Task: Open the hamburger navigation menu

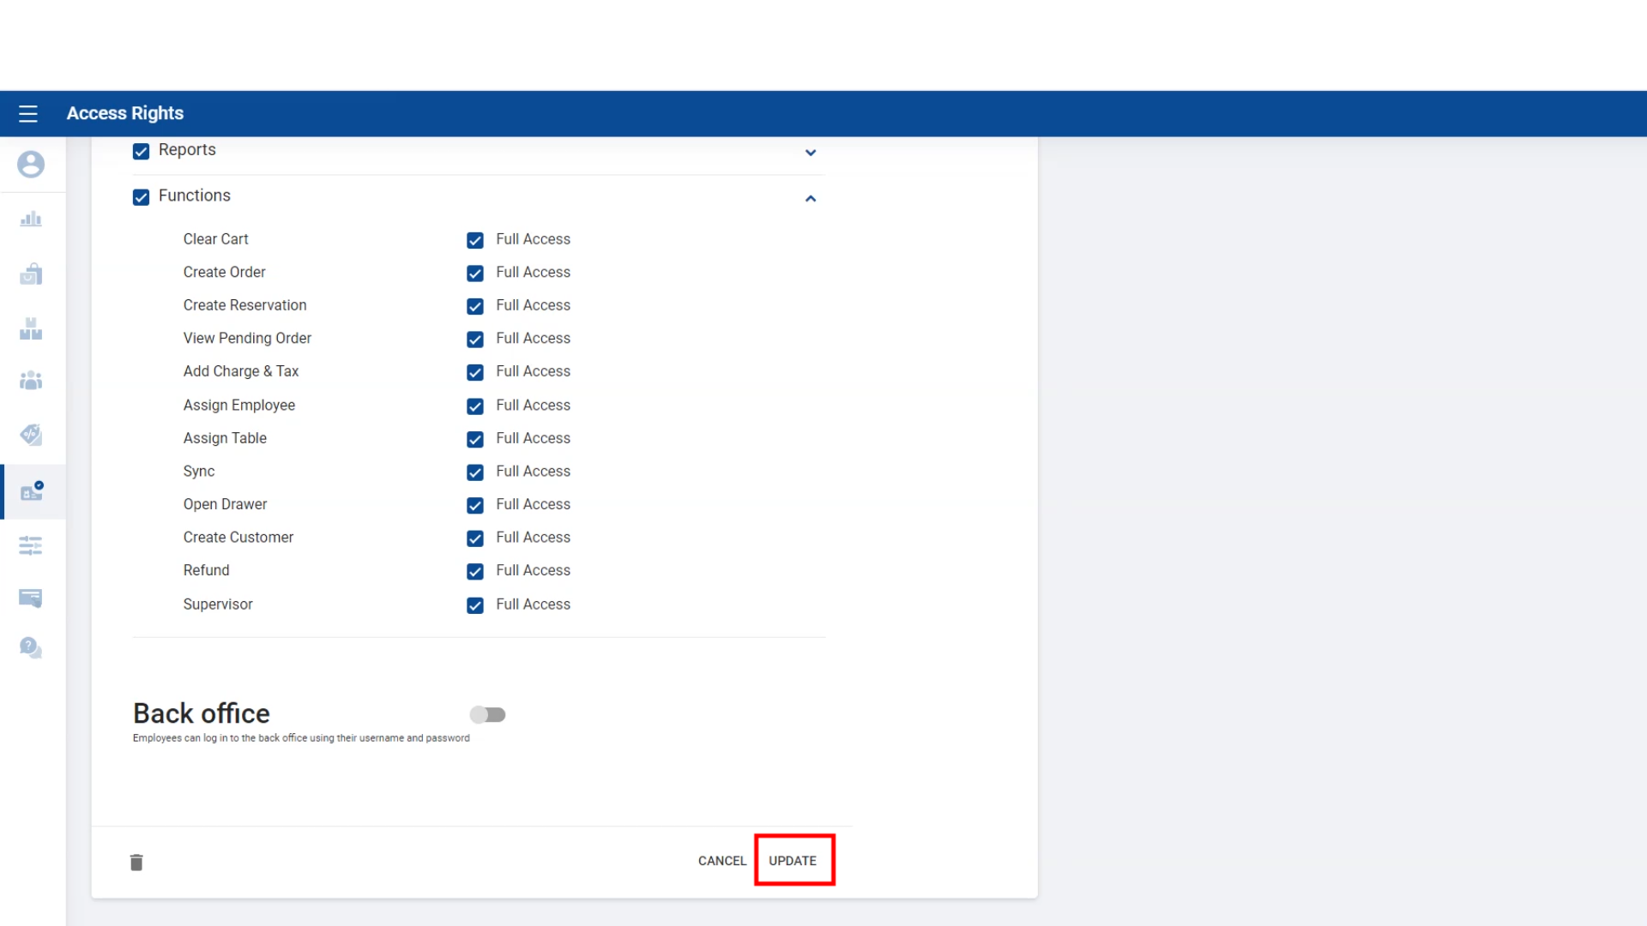Action: 28,113
